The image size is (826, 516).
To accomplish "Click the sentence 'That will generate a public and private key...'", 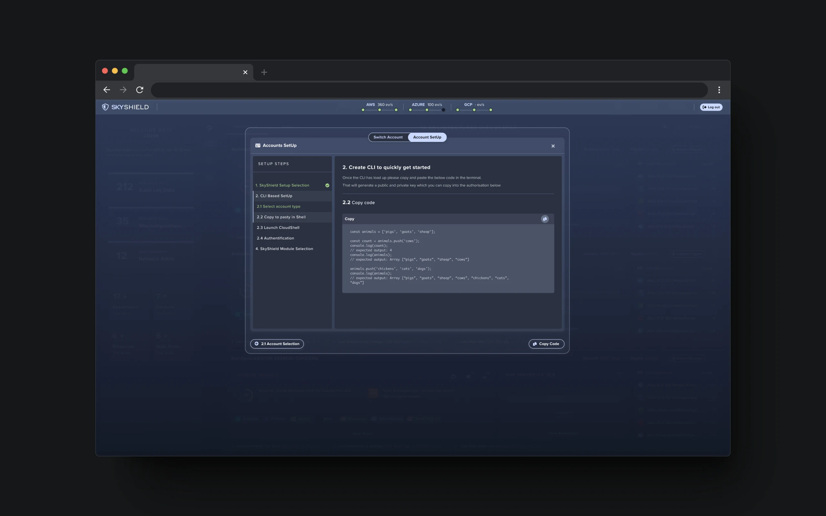I will click(x=421, y=185).
